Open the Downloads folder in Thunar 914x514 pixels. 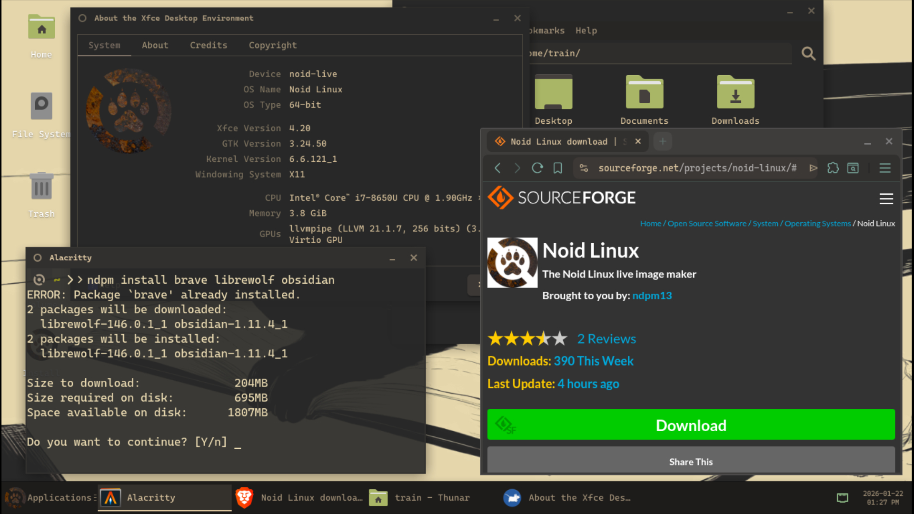[735, 95]
